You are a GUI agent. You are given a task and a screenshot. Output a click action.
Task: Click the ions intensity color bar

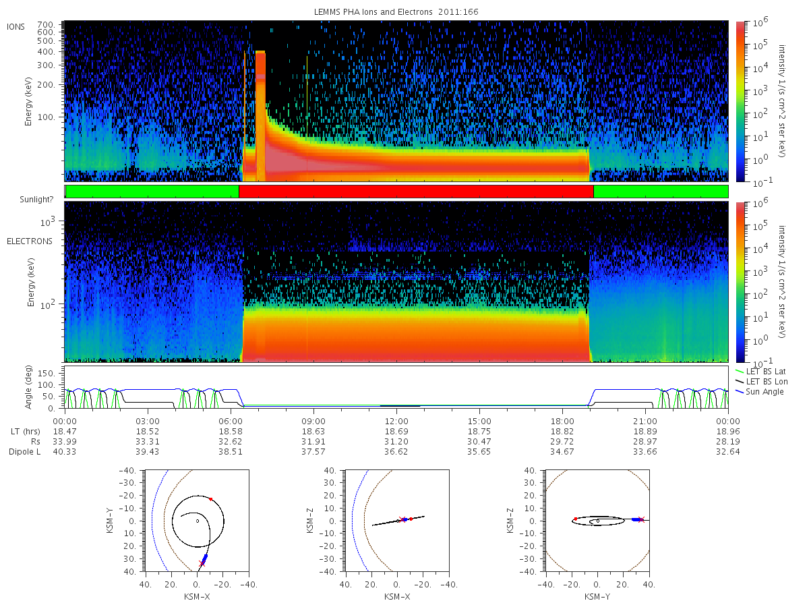click(740, 101)
